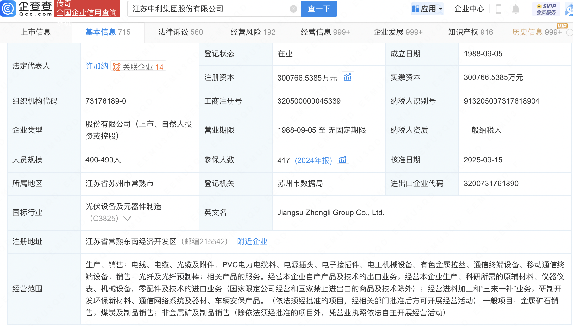Open 经营风险 192 tab
Image resolution: width=573 pixels, height=326 pixels.
point(253,32)
